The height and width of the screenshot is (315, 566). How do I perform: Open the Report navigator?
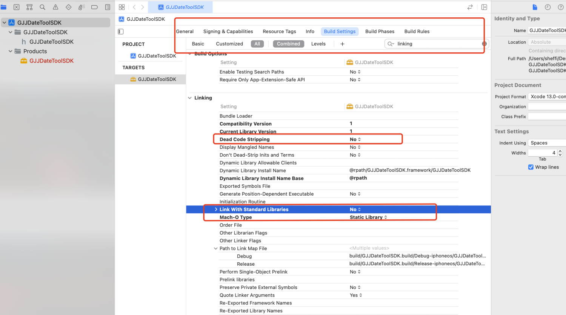click(108, 7)
